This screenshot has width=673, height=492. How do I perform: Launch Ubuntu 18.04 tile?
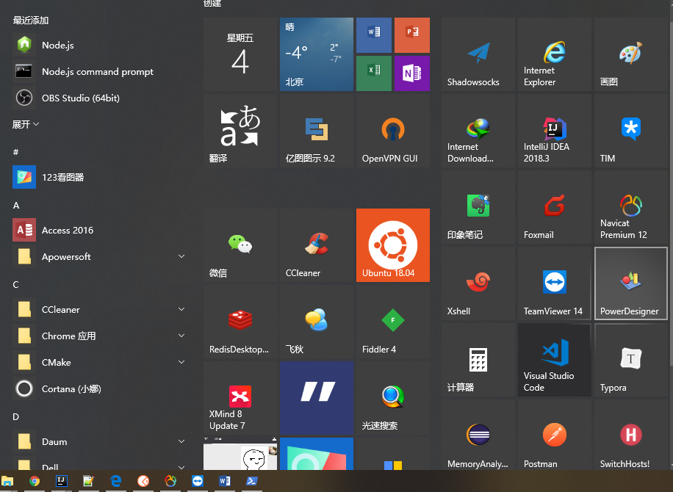pyautogui.click(x=393, y=245)
